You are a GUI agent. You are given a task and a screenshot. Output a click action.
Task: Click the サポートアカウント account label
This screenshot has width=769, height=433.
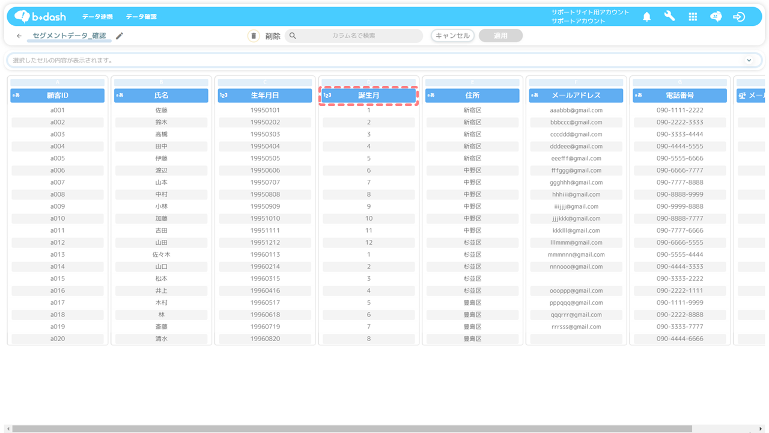(579, 21)
